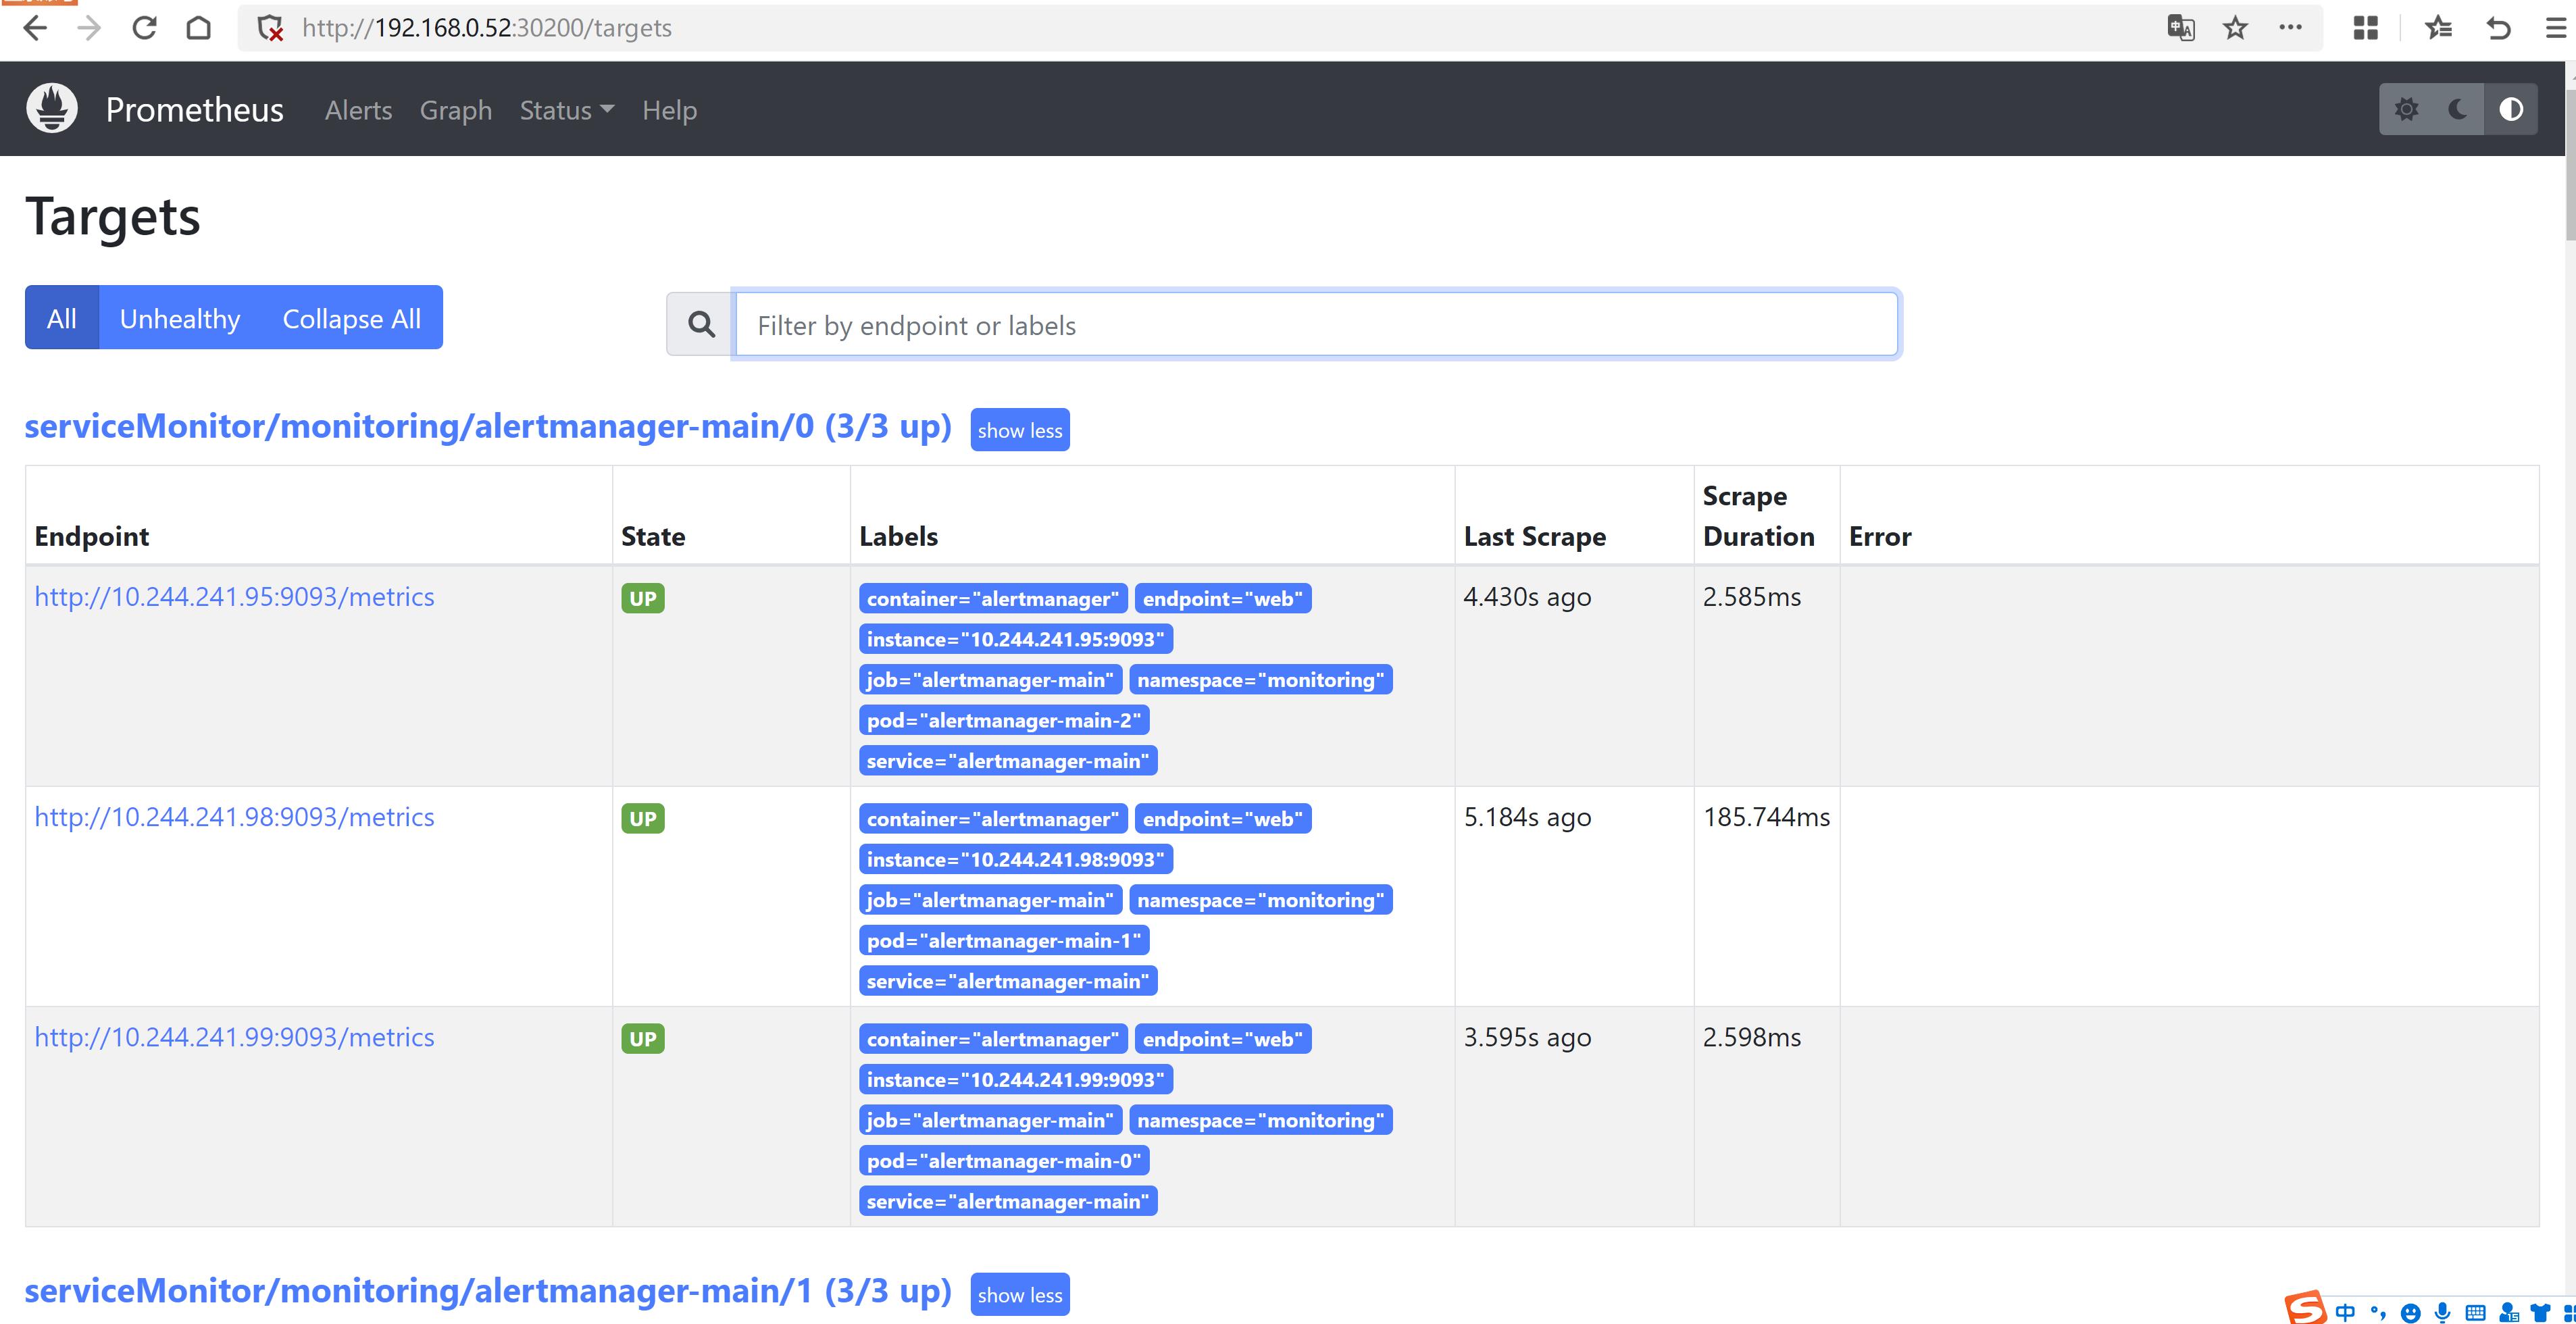
Task: Click the Help menu item
Action: (670, 109)
